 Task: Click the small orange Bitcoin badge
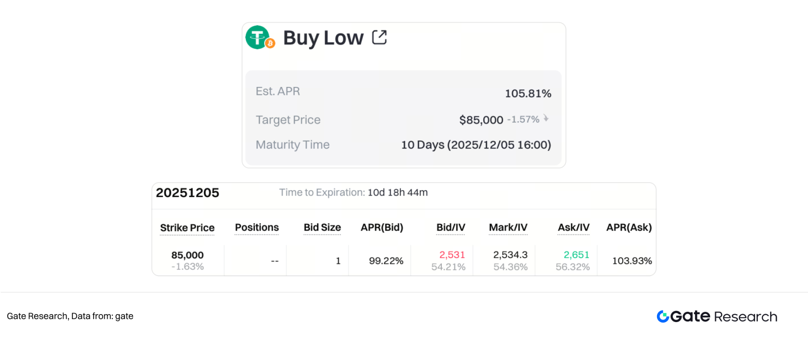pos(271,43)
